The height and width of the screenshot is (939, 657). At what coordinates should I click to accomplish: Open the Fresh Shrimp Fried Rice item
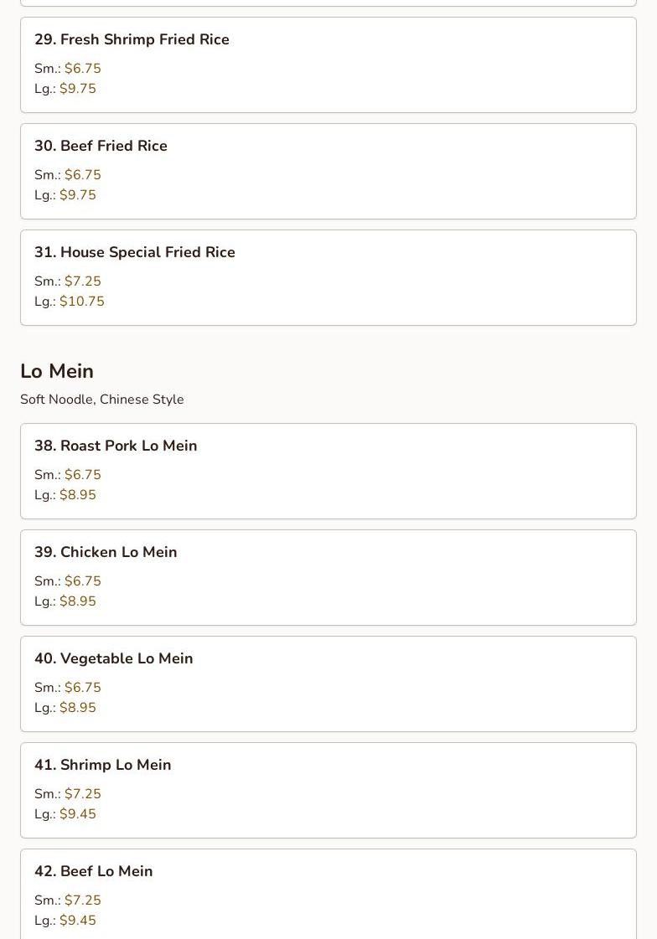click(328, 64)
